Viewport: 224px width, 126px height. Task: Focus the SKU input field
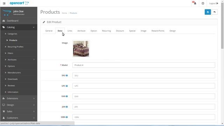tap(144, 76)
